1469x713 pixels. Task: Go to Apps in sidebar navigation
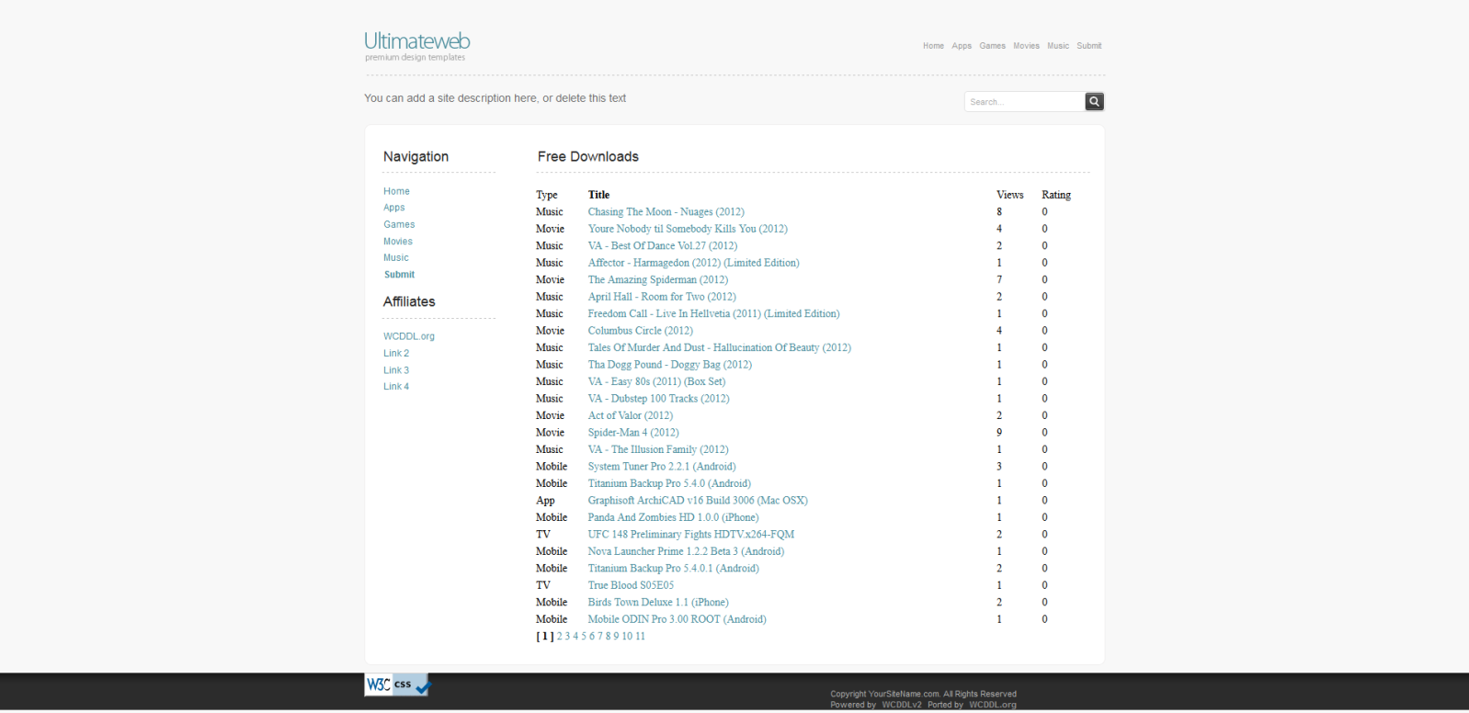394,208
